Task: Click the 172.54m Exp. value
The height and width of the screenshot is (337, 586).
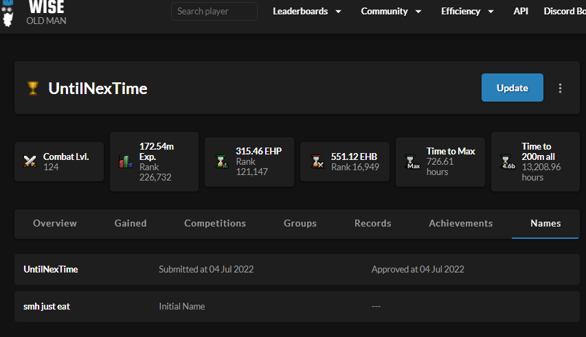Action: click(x=156, y=152)
